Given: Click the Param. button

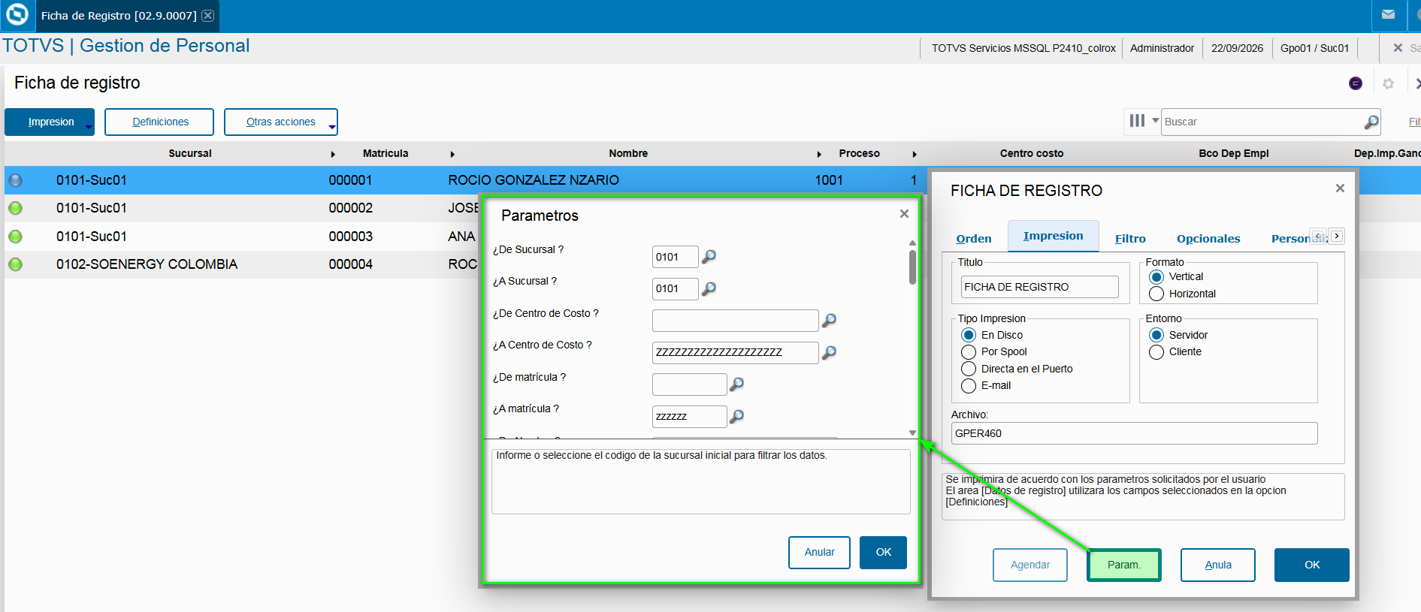Looking at the screenshot, I should 1123,565.
